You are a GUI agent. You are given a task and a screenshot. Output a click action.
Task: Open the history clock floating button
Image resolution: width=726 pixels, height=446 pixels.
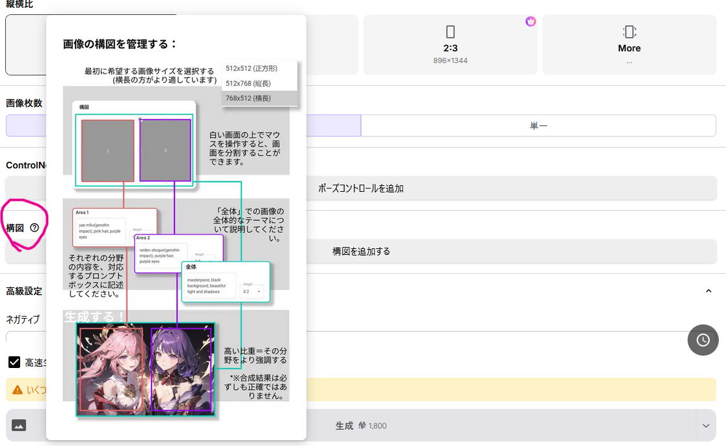point(703,340)
